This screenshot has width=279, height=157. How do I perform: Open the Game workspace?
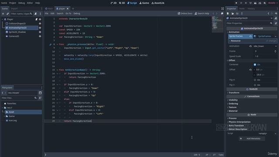coord(144,3)
